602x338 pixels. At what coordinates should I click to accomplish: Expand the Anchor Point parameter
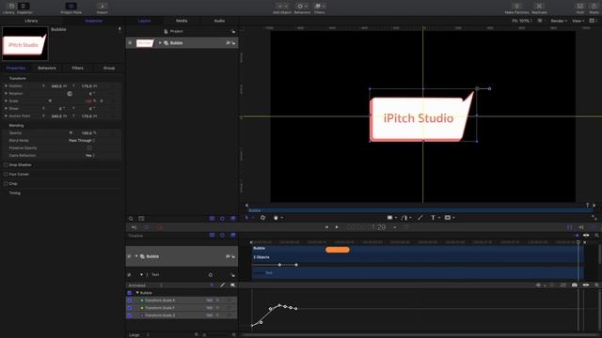(x=6, y=115)
